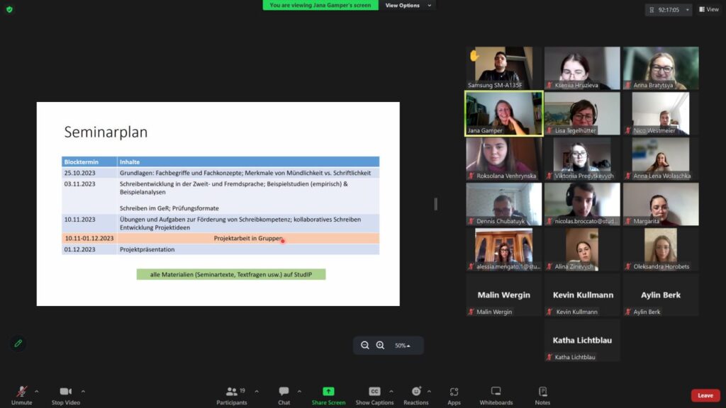This screenshot has width=726, height=408.
Task: Click the red Leave button
Action: pos(705,395)
